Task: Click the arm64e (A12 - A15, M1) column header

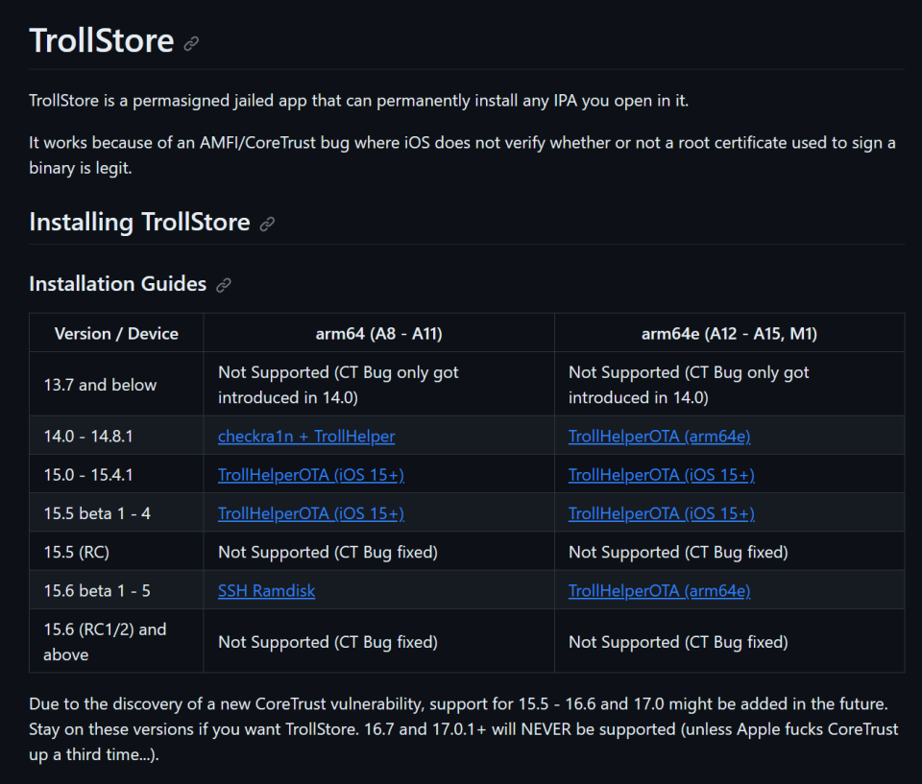Action: point(729,334)
